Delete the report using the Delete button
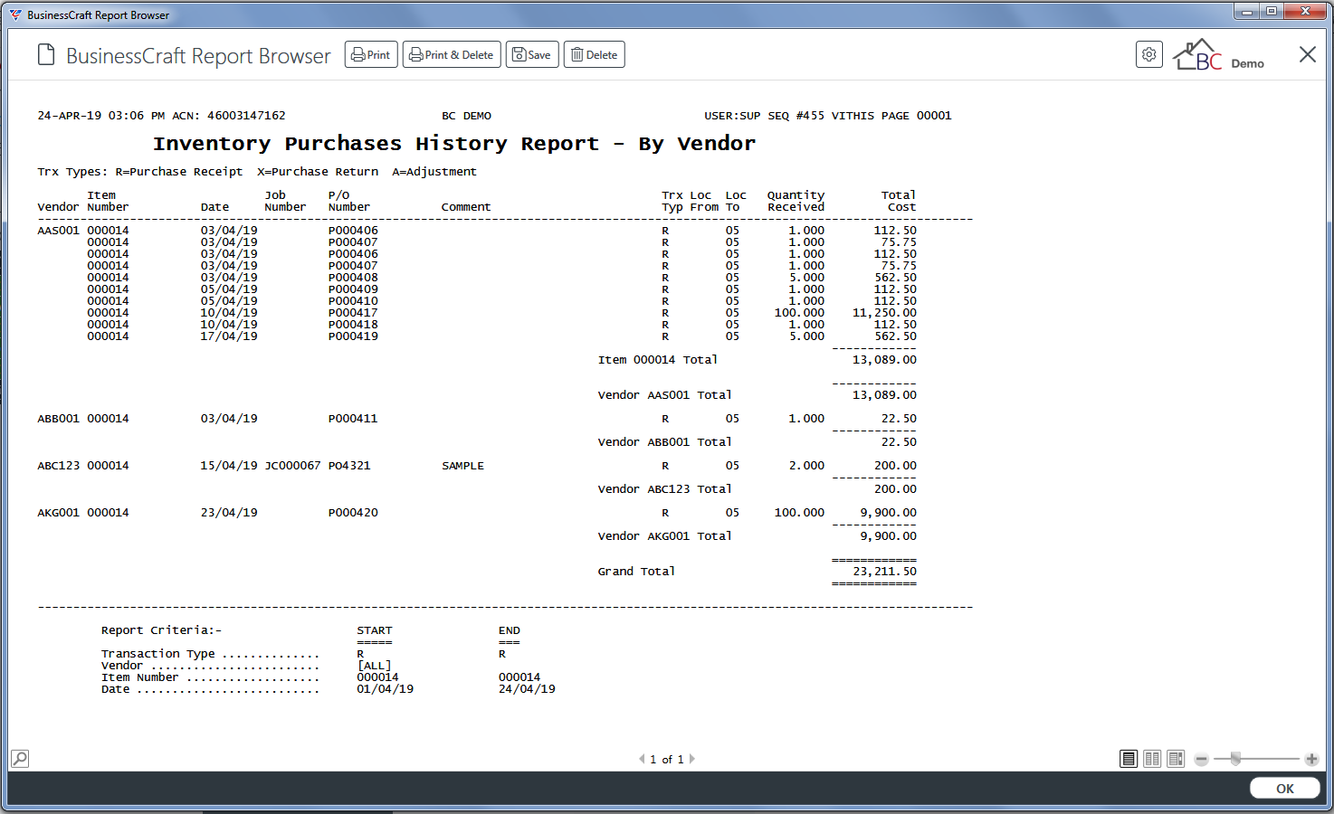1334x814 pixels. click(x=595, y=54)
